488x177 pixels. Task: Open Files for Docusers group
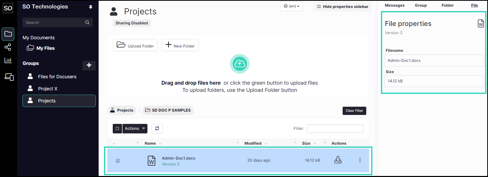(x=57, y=77)
